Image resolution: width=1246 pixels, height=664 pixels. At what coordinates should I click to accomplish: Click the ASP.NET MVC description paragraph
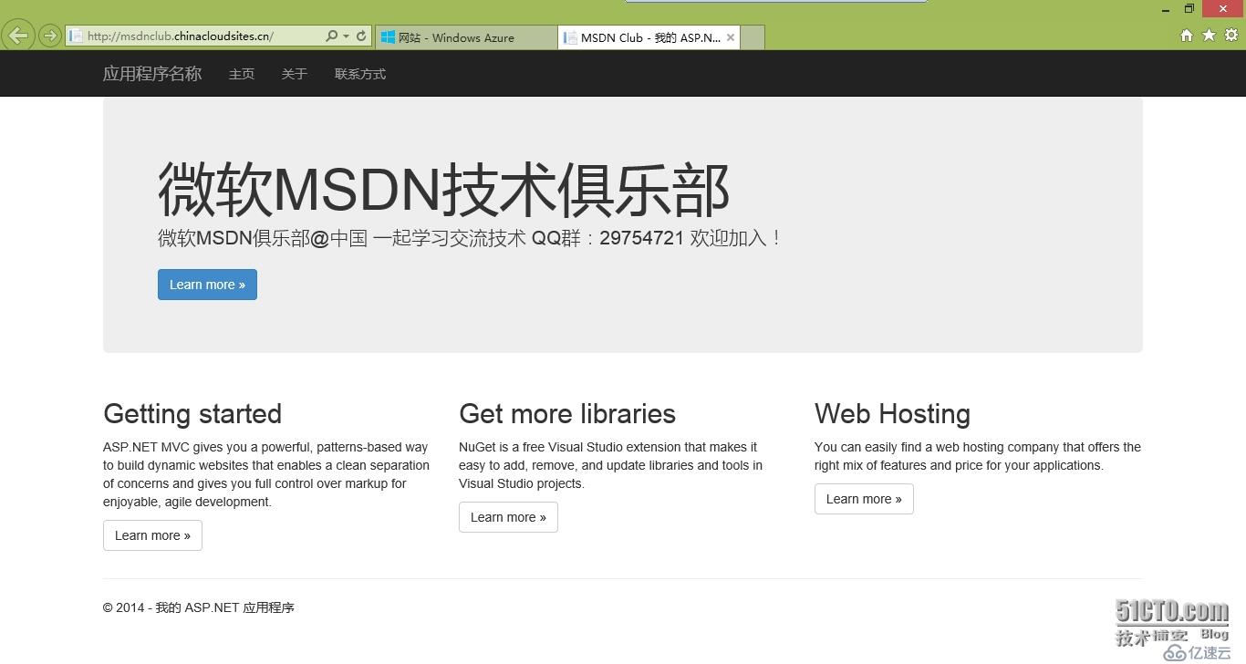(266, 474)
